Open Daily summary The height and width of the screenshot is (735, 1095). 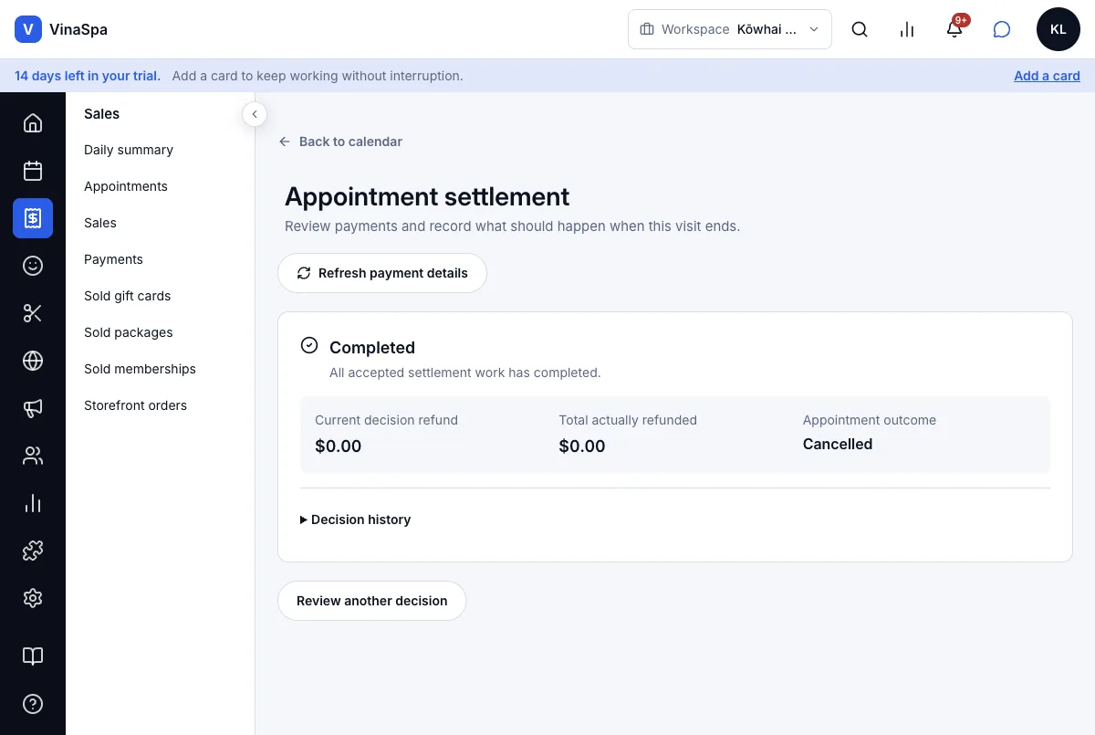[x=129, y=150]
